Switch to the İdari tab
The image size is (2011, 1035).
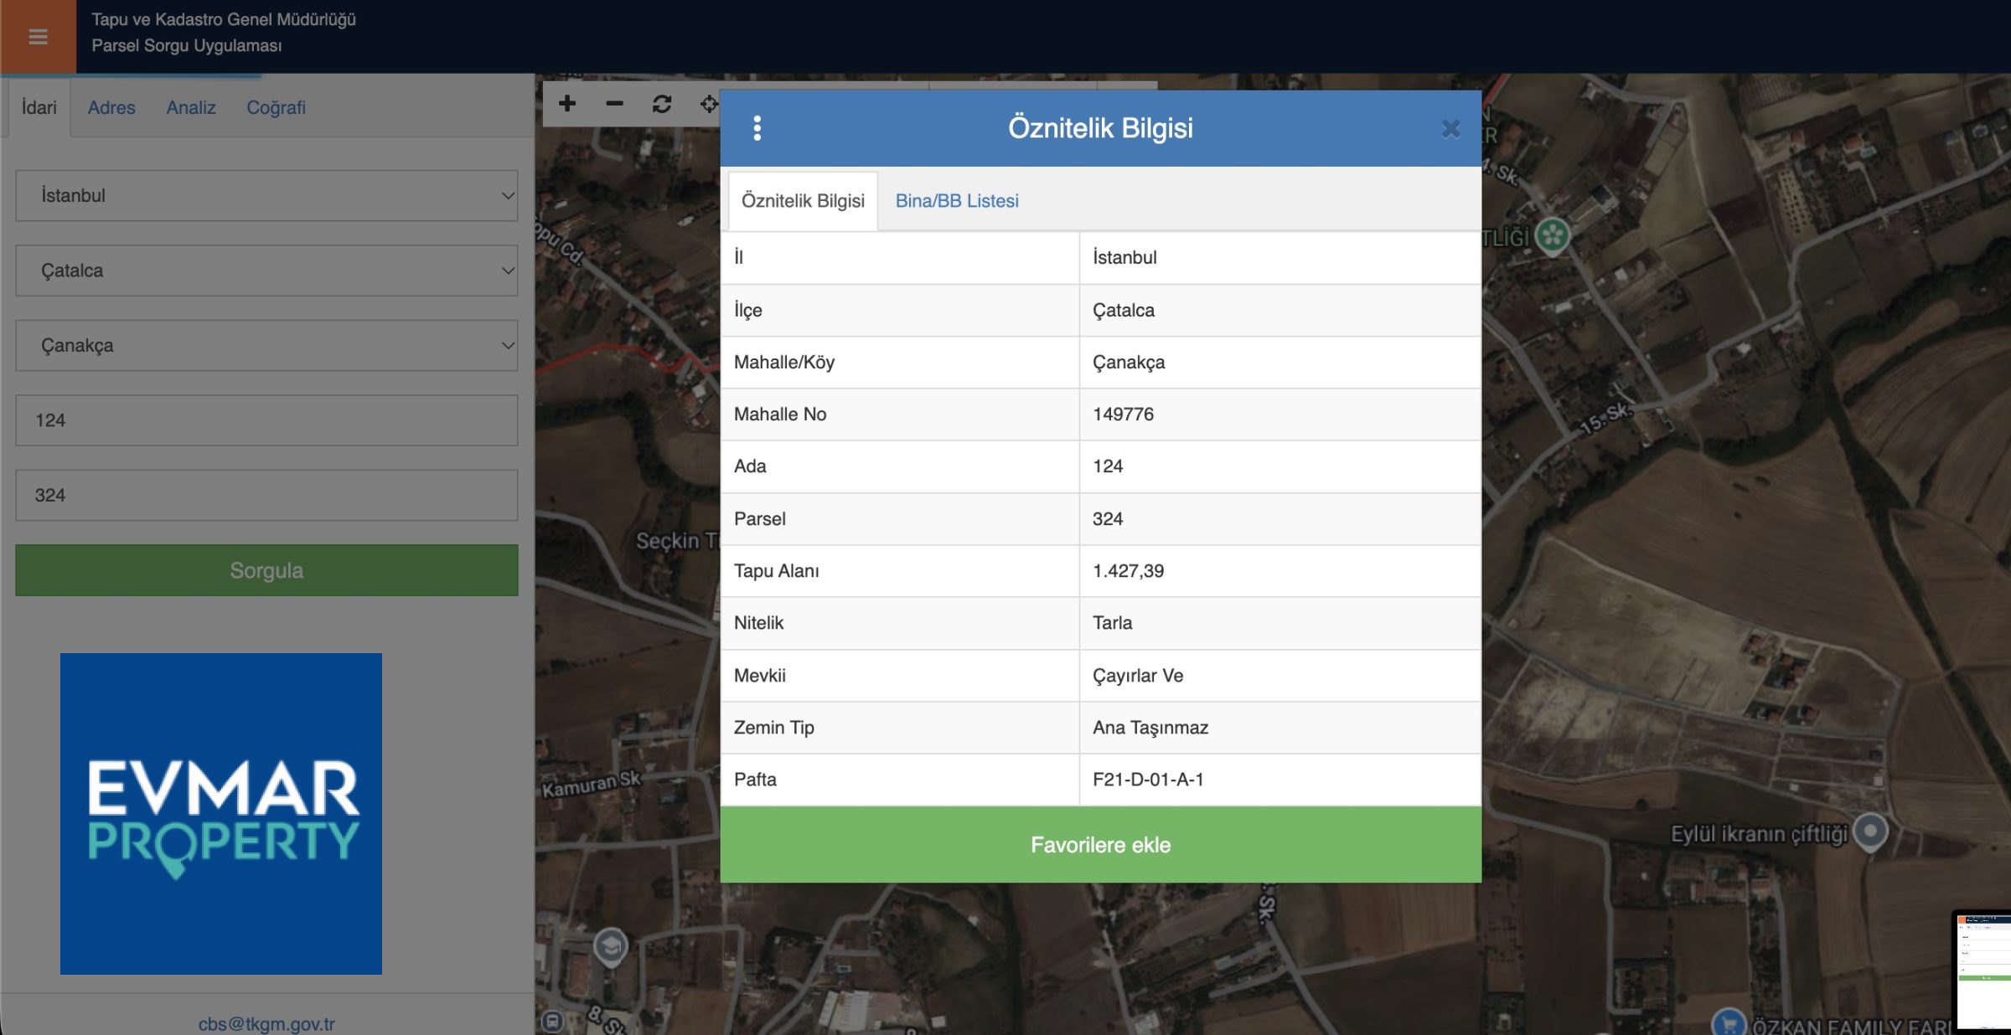39,107
